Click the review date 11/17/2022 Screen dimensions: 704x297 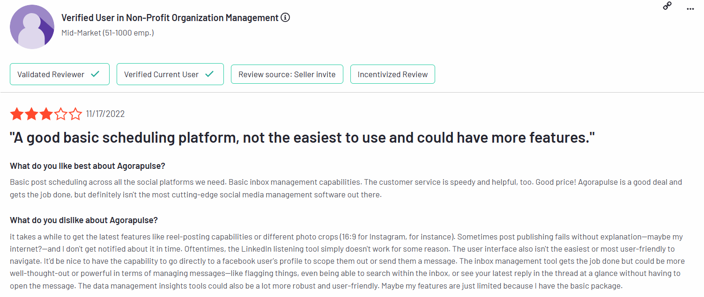tap(105, 114)
